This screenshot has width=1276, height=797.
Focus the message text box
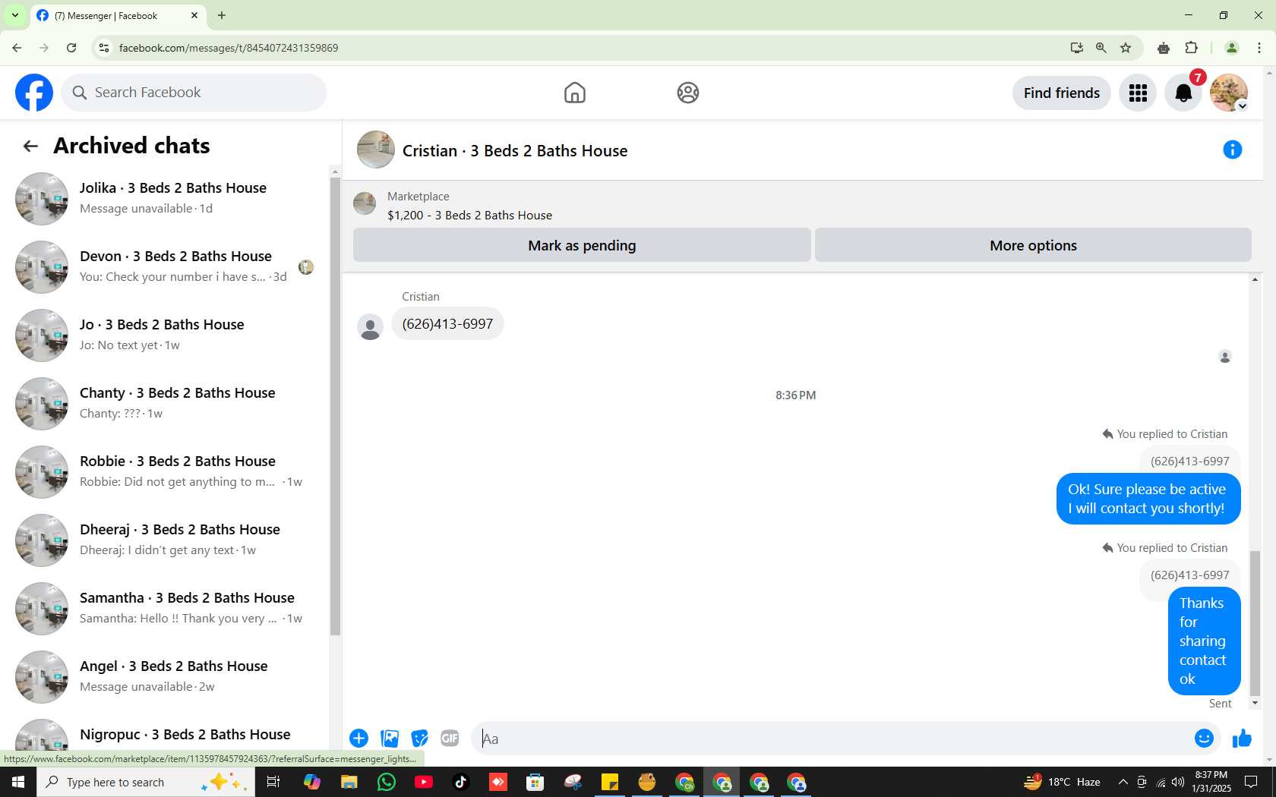(832, 739)
